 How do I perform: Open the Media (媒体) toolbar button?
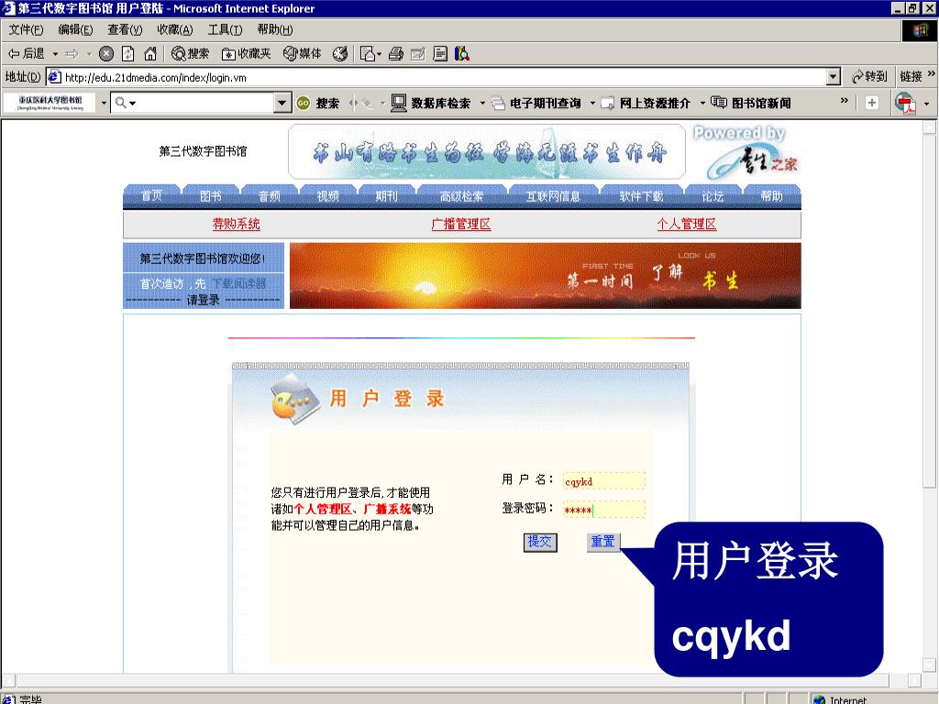point(303,54)
